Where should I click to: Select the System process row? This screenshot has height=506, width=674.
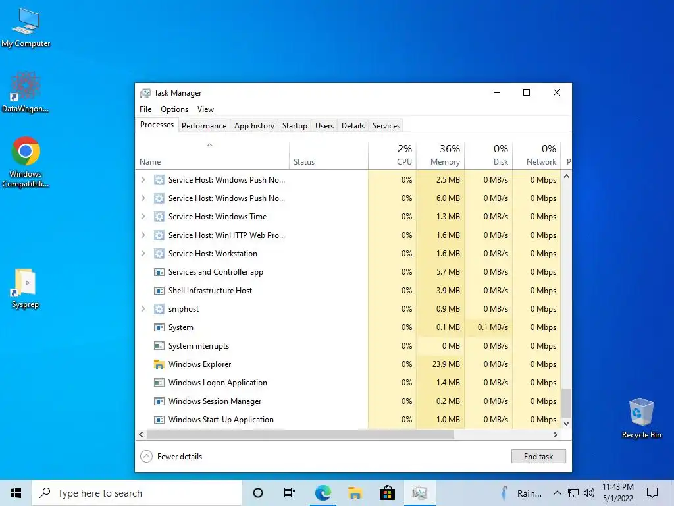pyautogui.click(x=349, y=327)
